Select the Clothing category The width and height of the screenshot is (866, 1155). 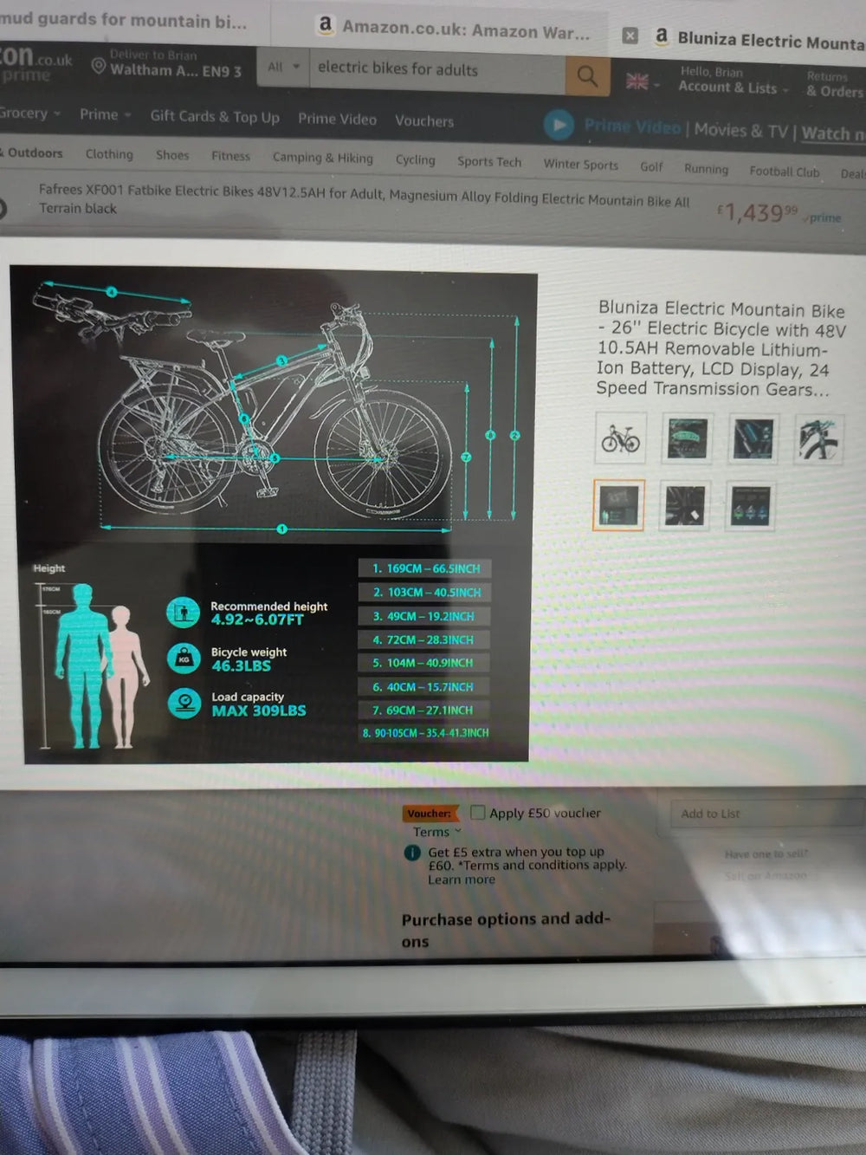click(x=109, y=153)
